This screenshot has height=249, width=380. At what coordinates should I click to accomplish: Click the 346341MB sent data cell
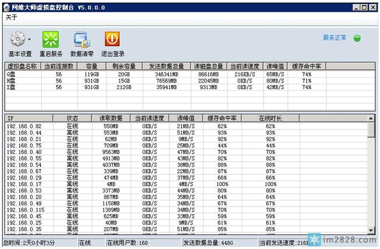pyautogui.click(x=167, y=74)
